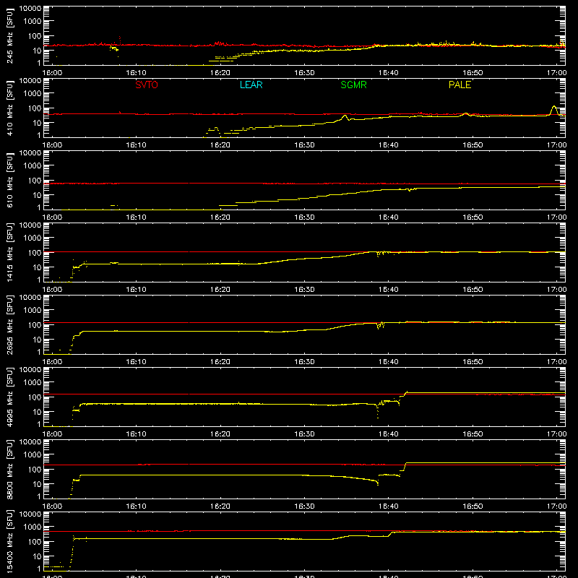Click the red SVTO station label
Screen dimensions: 578x578
(147, 85)
